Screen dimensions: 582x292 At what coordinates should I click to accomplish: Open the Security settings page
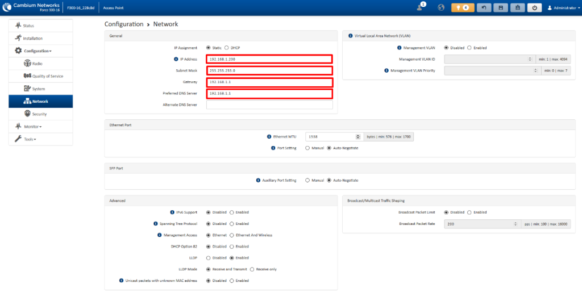click(39, 114)
